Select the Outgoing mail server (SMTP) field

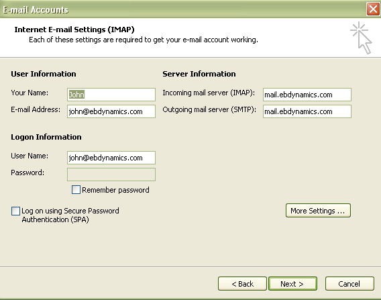click(x=307, y=111)
